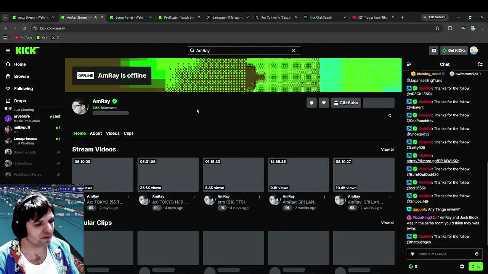
Task: Expand the tab search dropdown
Action: tap(5, 17)
